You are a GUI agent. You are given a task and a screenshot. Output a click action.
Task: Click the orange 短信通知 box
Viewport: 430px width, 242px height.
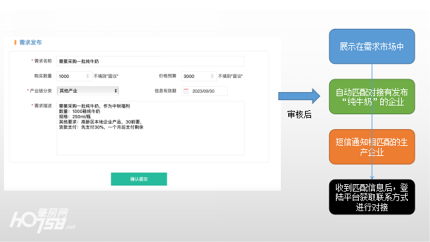point(372,147)
